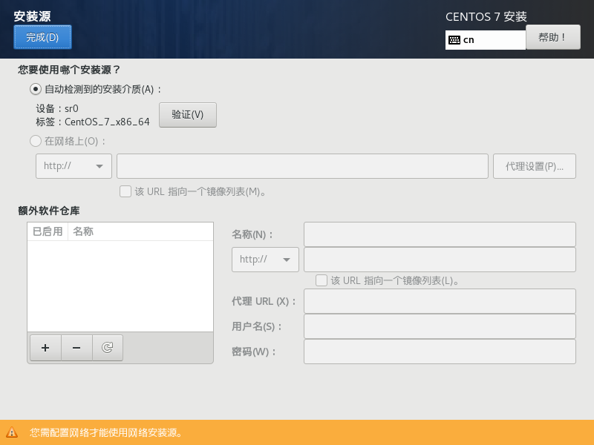Open the network source http:// protocol dropdown
Image resolution: width=594 pixels, height=445 pixels.
pos(74,166)
